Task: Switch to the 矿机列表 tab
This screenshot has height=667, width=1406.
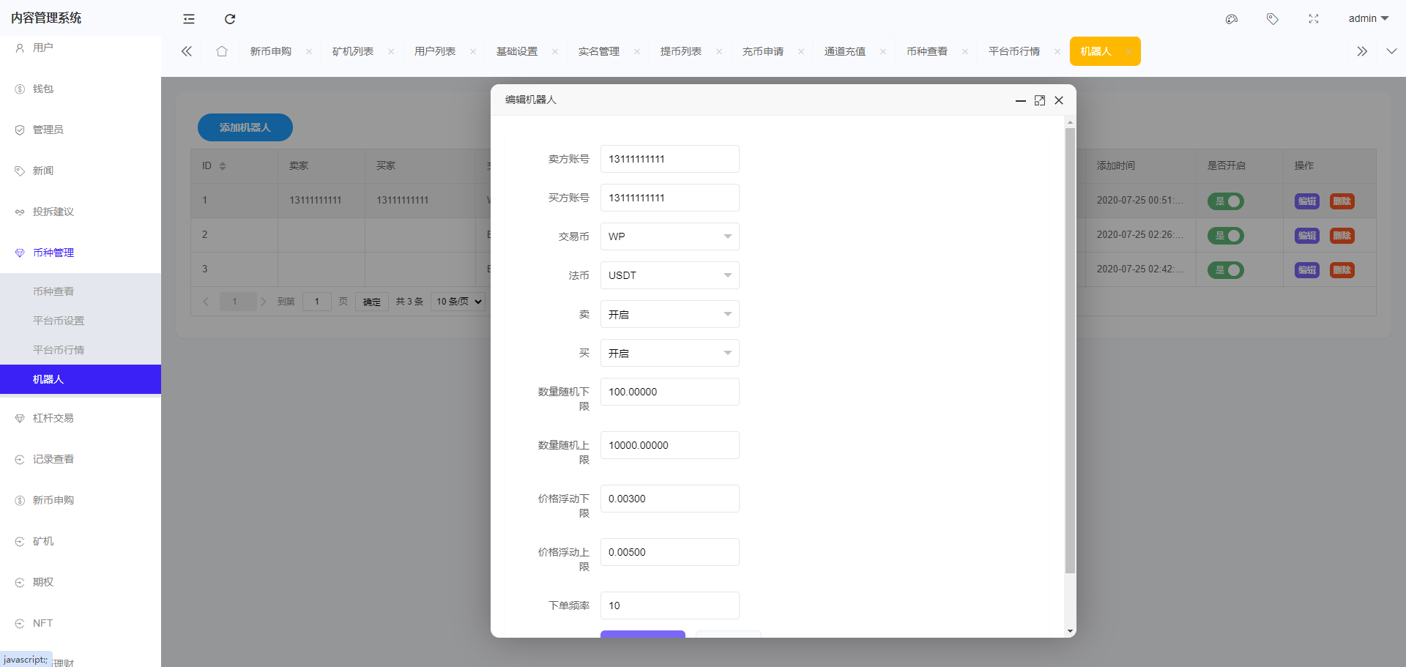Action: pyautogui.click(x=353, y=51)
